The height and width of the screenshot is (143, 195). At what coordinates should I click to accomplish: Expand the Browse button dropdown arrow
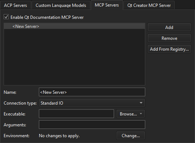[x=141, y=114]
